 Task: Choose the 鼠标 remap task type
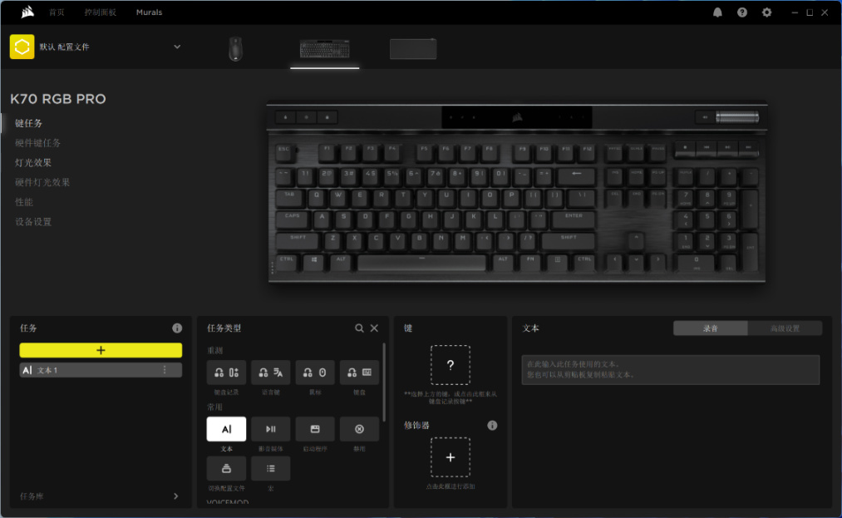[315, 372]
